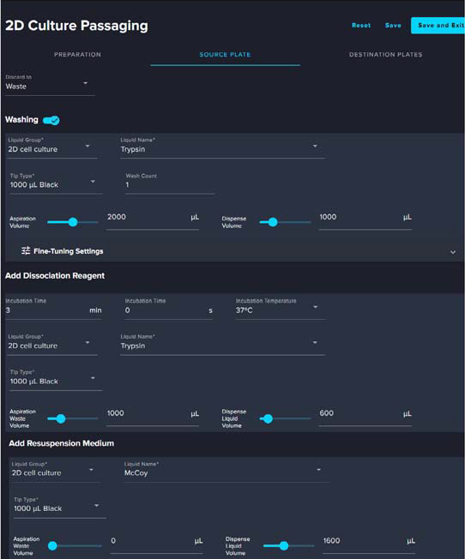Select the Source Plate tab

tap(225, 55)
